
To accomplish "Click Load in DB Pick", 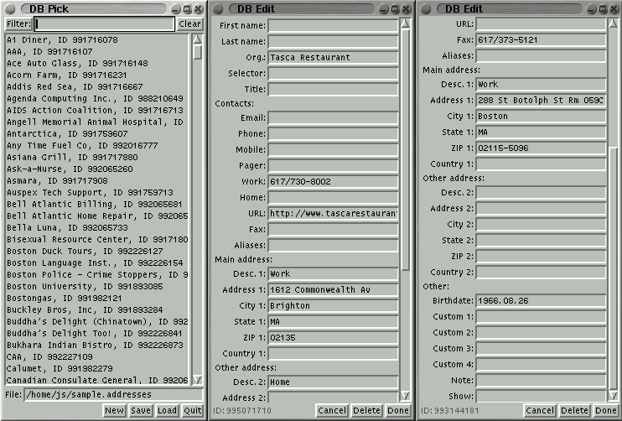I will (x=167, y=410).
